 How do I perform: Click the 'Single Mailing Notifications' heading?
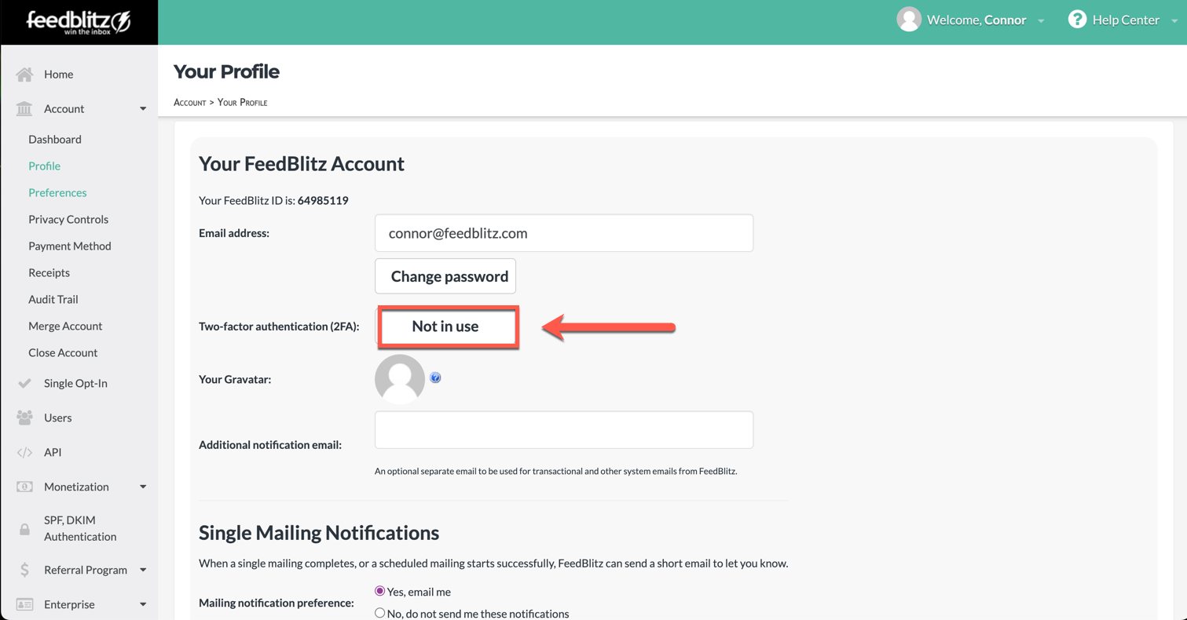tap(319, 532)
